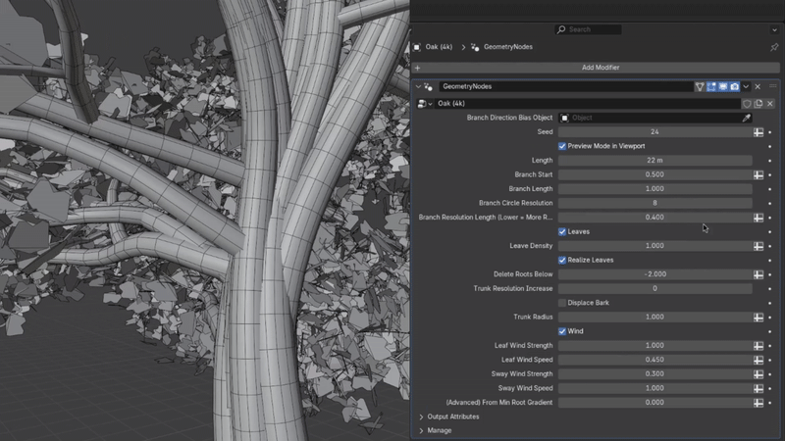
Task: Click Trunk Resolution Increase field showing 0
Action: pyautogui.click(x=654, y=288)
